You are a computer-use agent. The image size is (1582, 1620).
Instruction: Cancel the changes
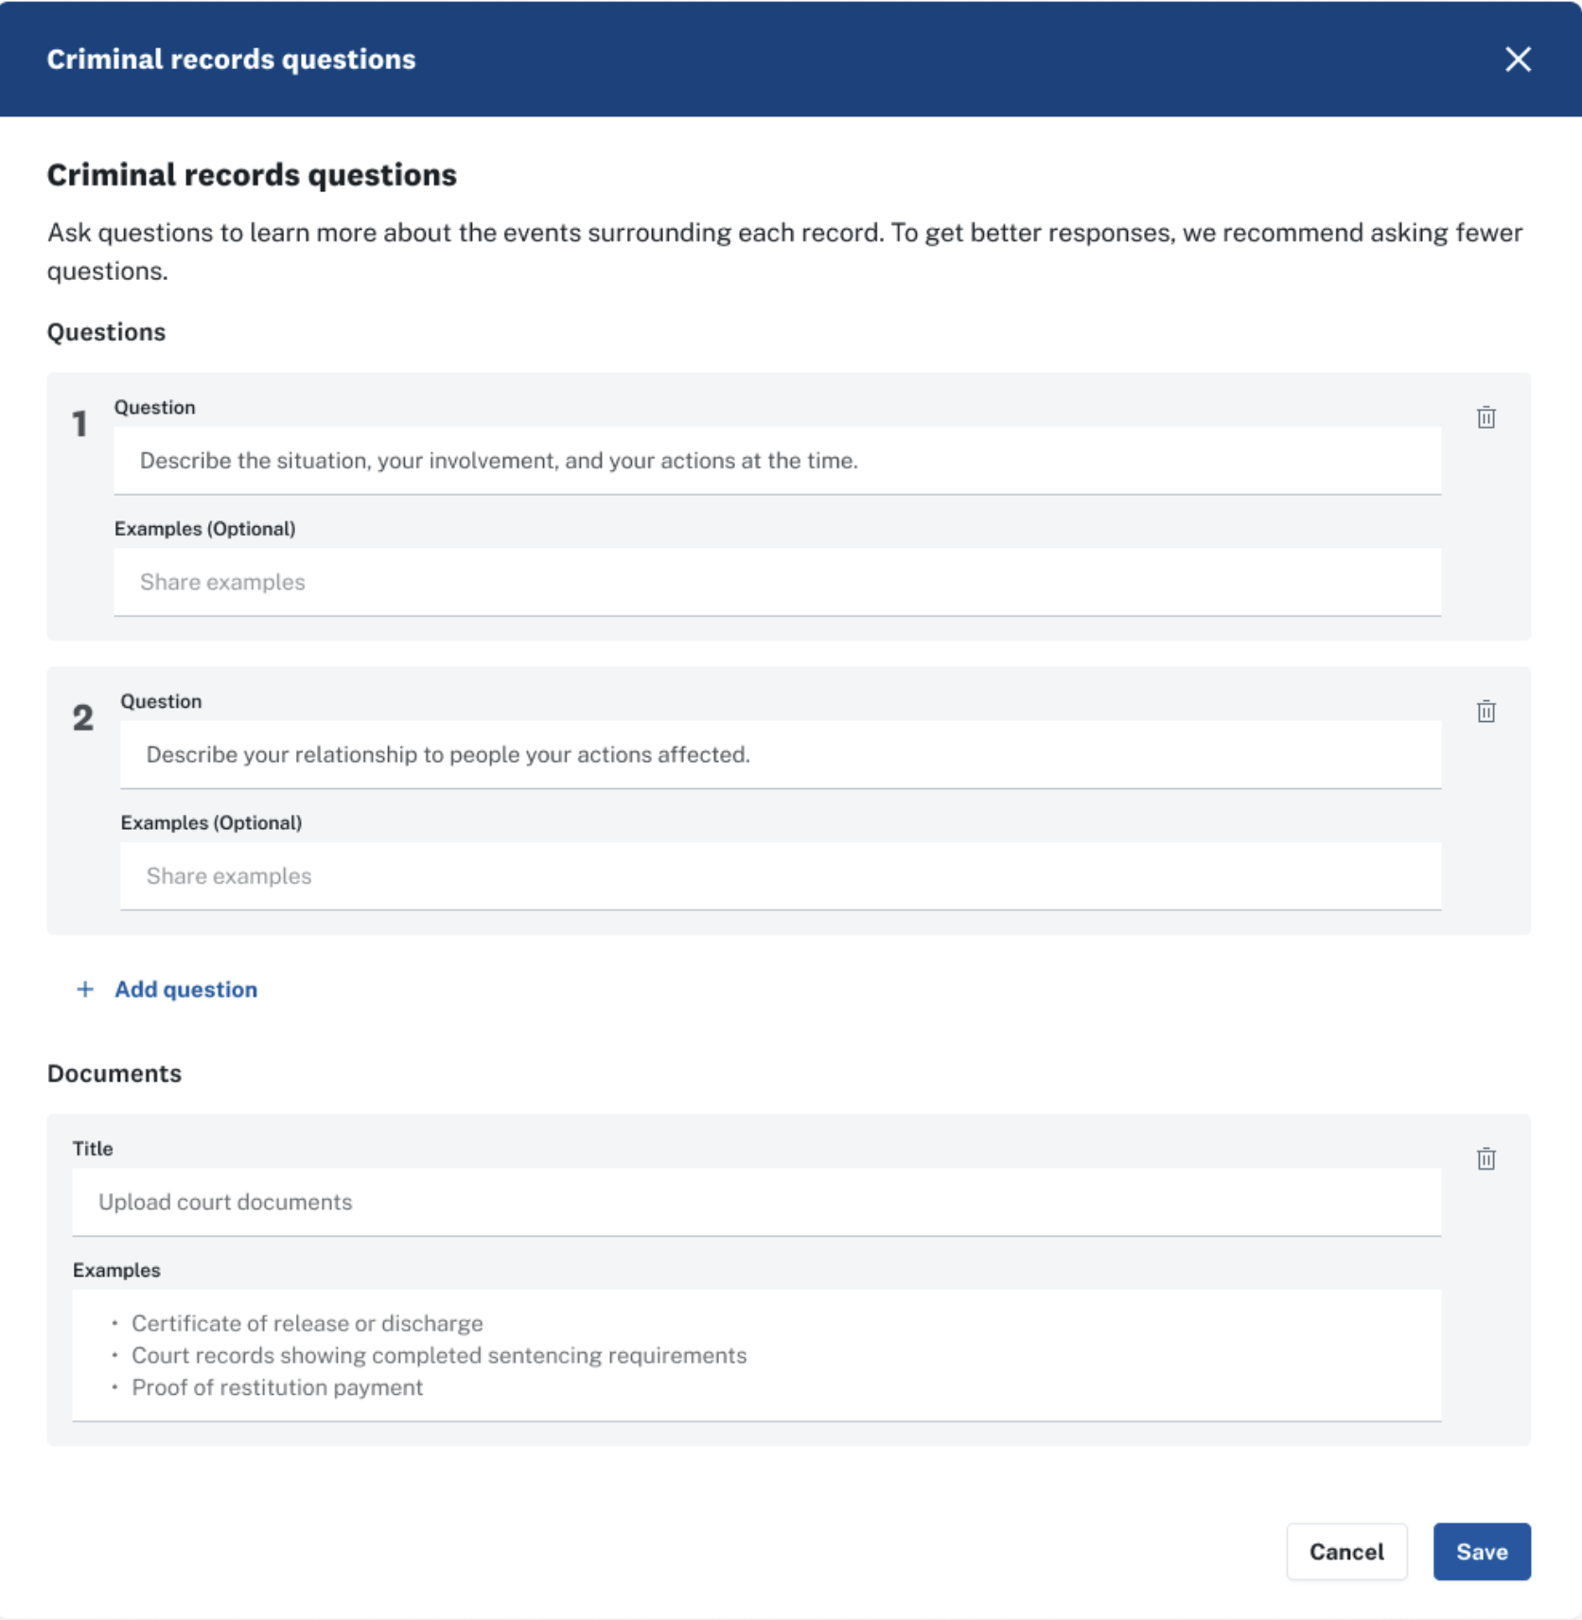click(x=1346, y=1552)
